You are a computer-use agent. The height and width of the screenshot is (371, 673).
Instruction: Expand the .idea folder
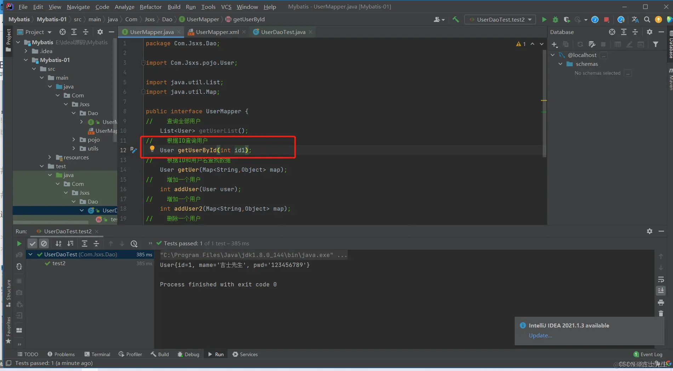click(x=26, y=51)
